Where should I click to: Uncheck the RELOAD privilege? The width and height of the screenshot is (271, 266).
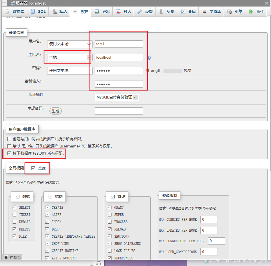point(109,229)
